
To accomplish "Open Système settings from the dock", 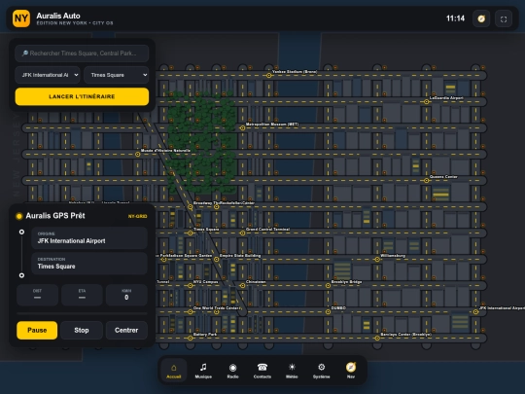I will click(x=321, y=371).
